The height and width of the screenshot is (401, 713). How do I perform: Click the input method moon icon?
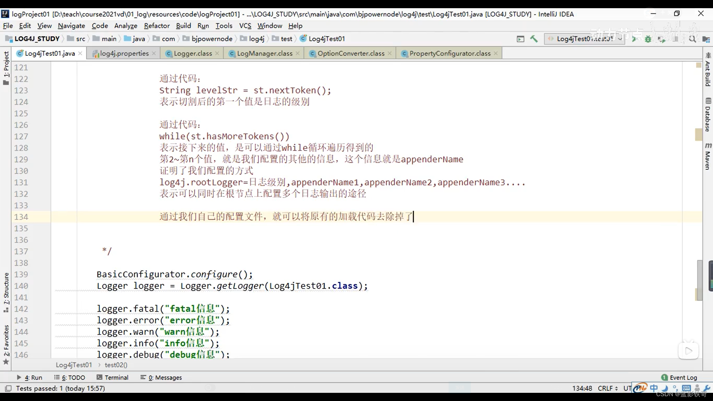(665, 388)
